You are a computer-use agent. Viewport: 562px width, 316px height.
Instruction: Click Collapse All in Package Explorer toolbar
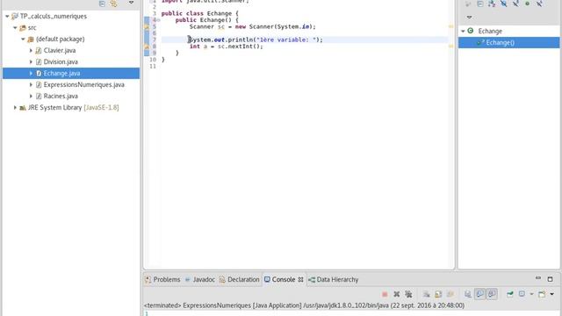102,4
